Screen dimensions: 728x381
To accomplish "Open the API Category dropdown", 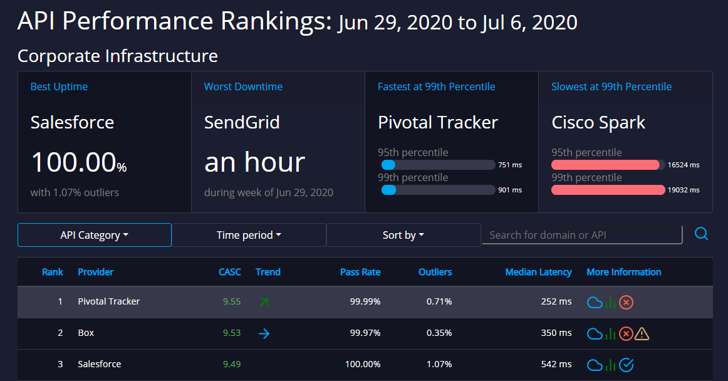I will click(95, 235).
